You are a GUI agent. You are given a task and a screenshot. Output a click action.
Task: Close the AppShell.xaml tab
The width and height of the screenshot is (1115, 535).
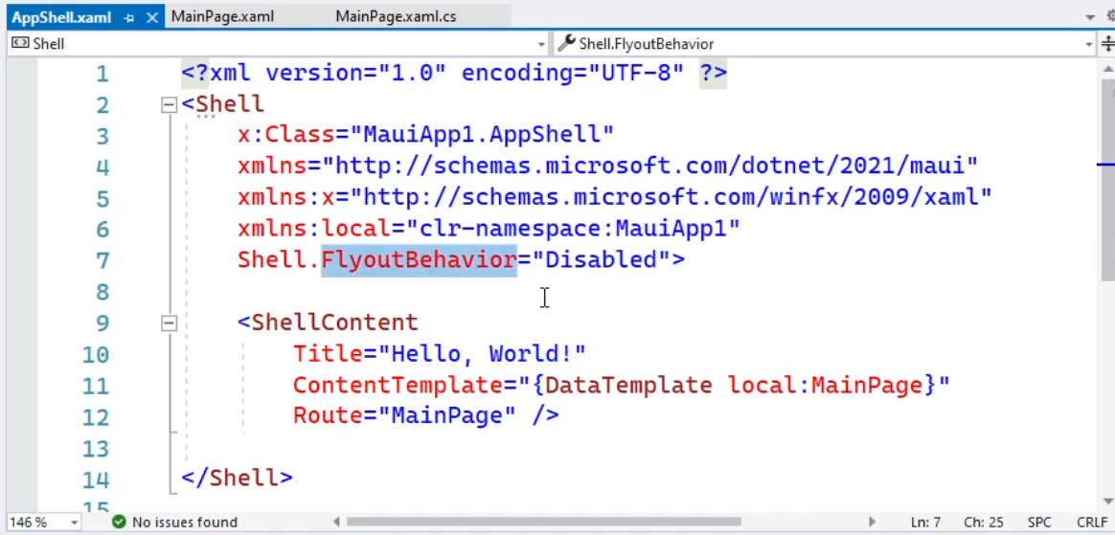151,17
